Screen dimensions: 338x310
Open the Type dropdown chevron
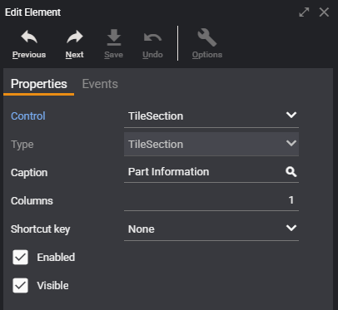[x=291, y=144]
